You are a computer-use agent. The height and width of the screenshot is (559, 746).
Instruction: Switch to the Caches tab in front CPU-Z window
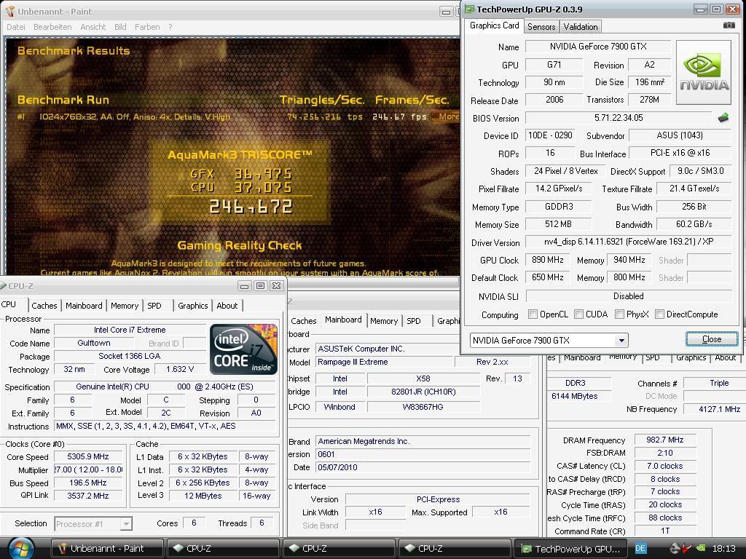click(x=44, y=306)
